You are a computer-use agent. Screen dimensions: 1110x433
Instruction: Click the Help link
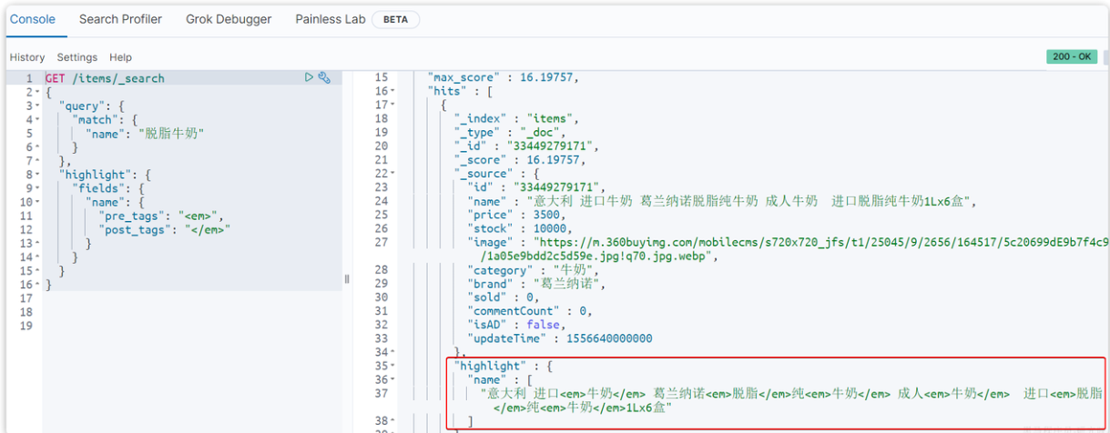pos(121,57)
